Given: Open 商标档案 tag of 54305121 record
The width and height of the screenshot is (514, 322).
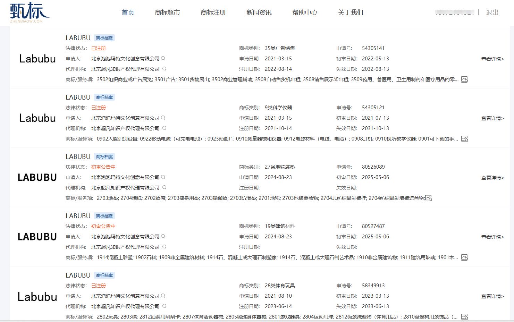Looking at the screenshot, I should (104, 98).
